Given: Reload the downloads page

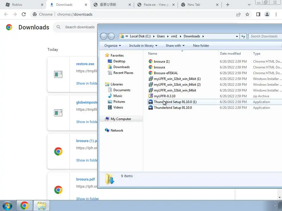Looking at the screenshot, I should coord(24,14).
